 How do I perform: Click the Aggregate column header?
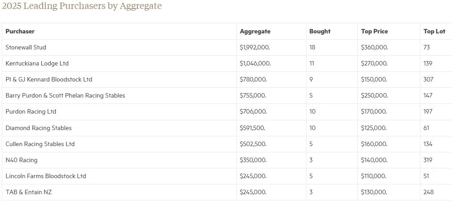pyautogui.click(x=255, y=32)
